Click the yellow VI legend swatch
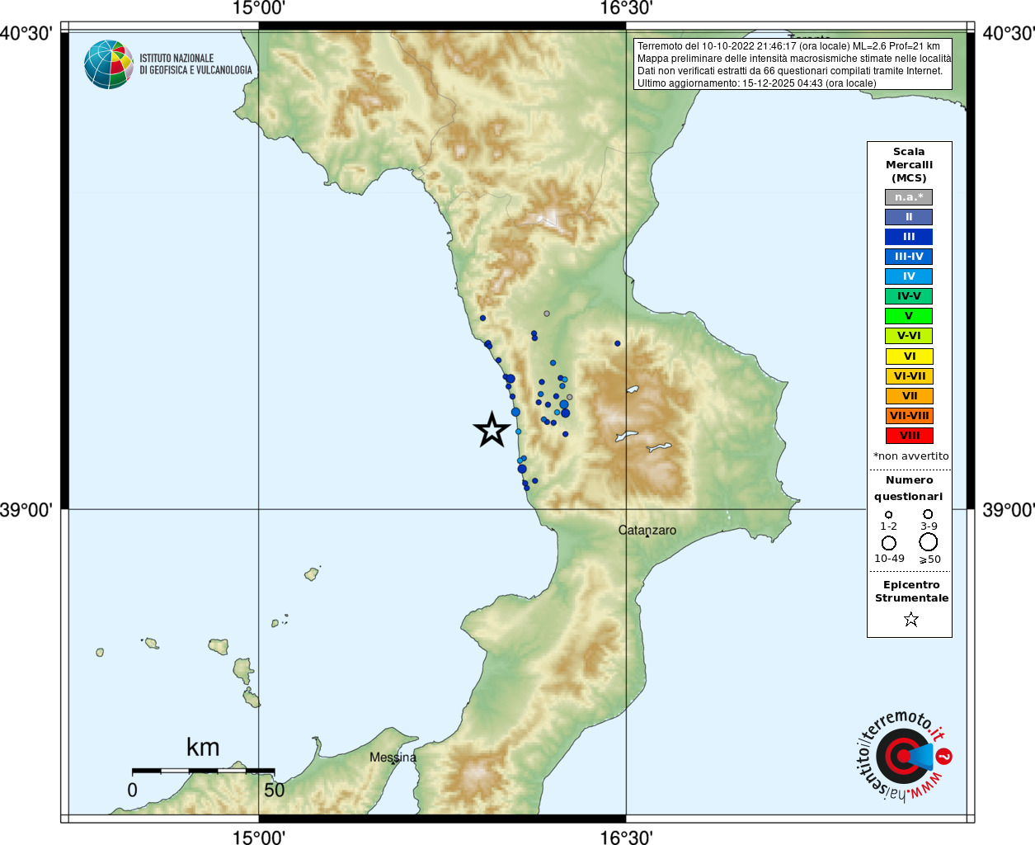The image size is (1035, 845). 910,356
